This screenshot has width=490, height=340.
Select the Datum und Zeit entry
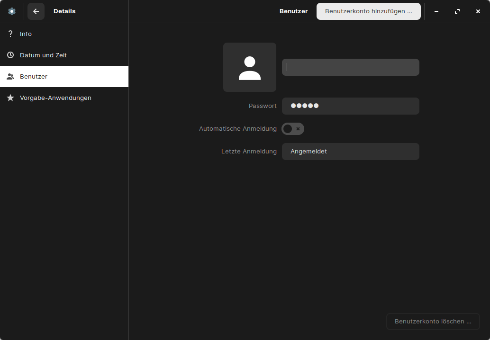click(43, 55)
